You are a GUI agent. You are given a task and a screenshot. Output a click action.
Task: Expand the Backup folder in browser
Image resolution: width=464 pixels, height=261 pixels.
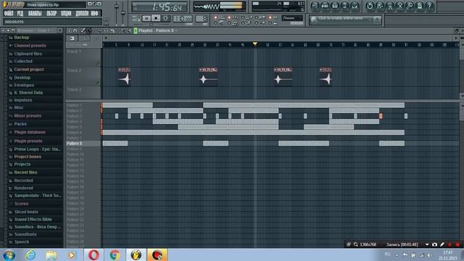click(x=22, y=38)
